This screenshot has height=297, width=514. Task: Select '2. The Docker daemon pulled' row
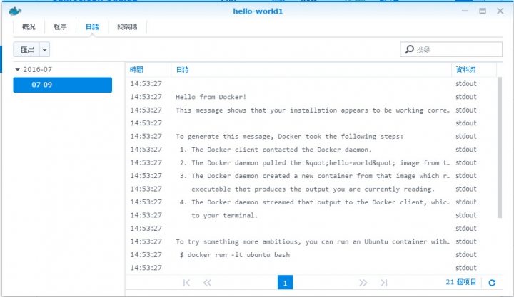(x=311, y=162)
